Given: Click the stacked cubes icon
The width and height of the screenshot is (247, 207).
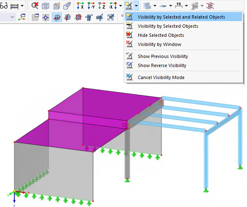Looking at the screenshot, I should [67, 6].
